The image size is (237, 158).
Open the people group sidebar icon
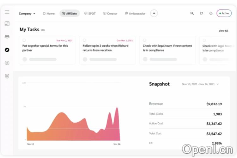[x=7, y=37]
